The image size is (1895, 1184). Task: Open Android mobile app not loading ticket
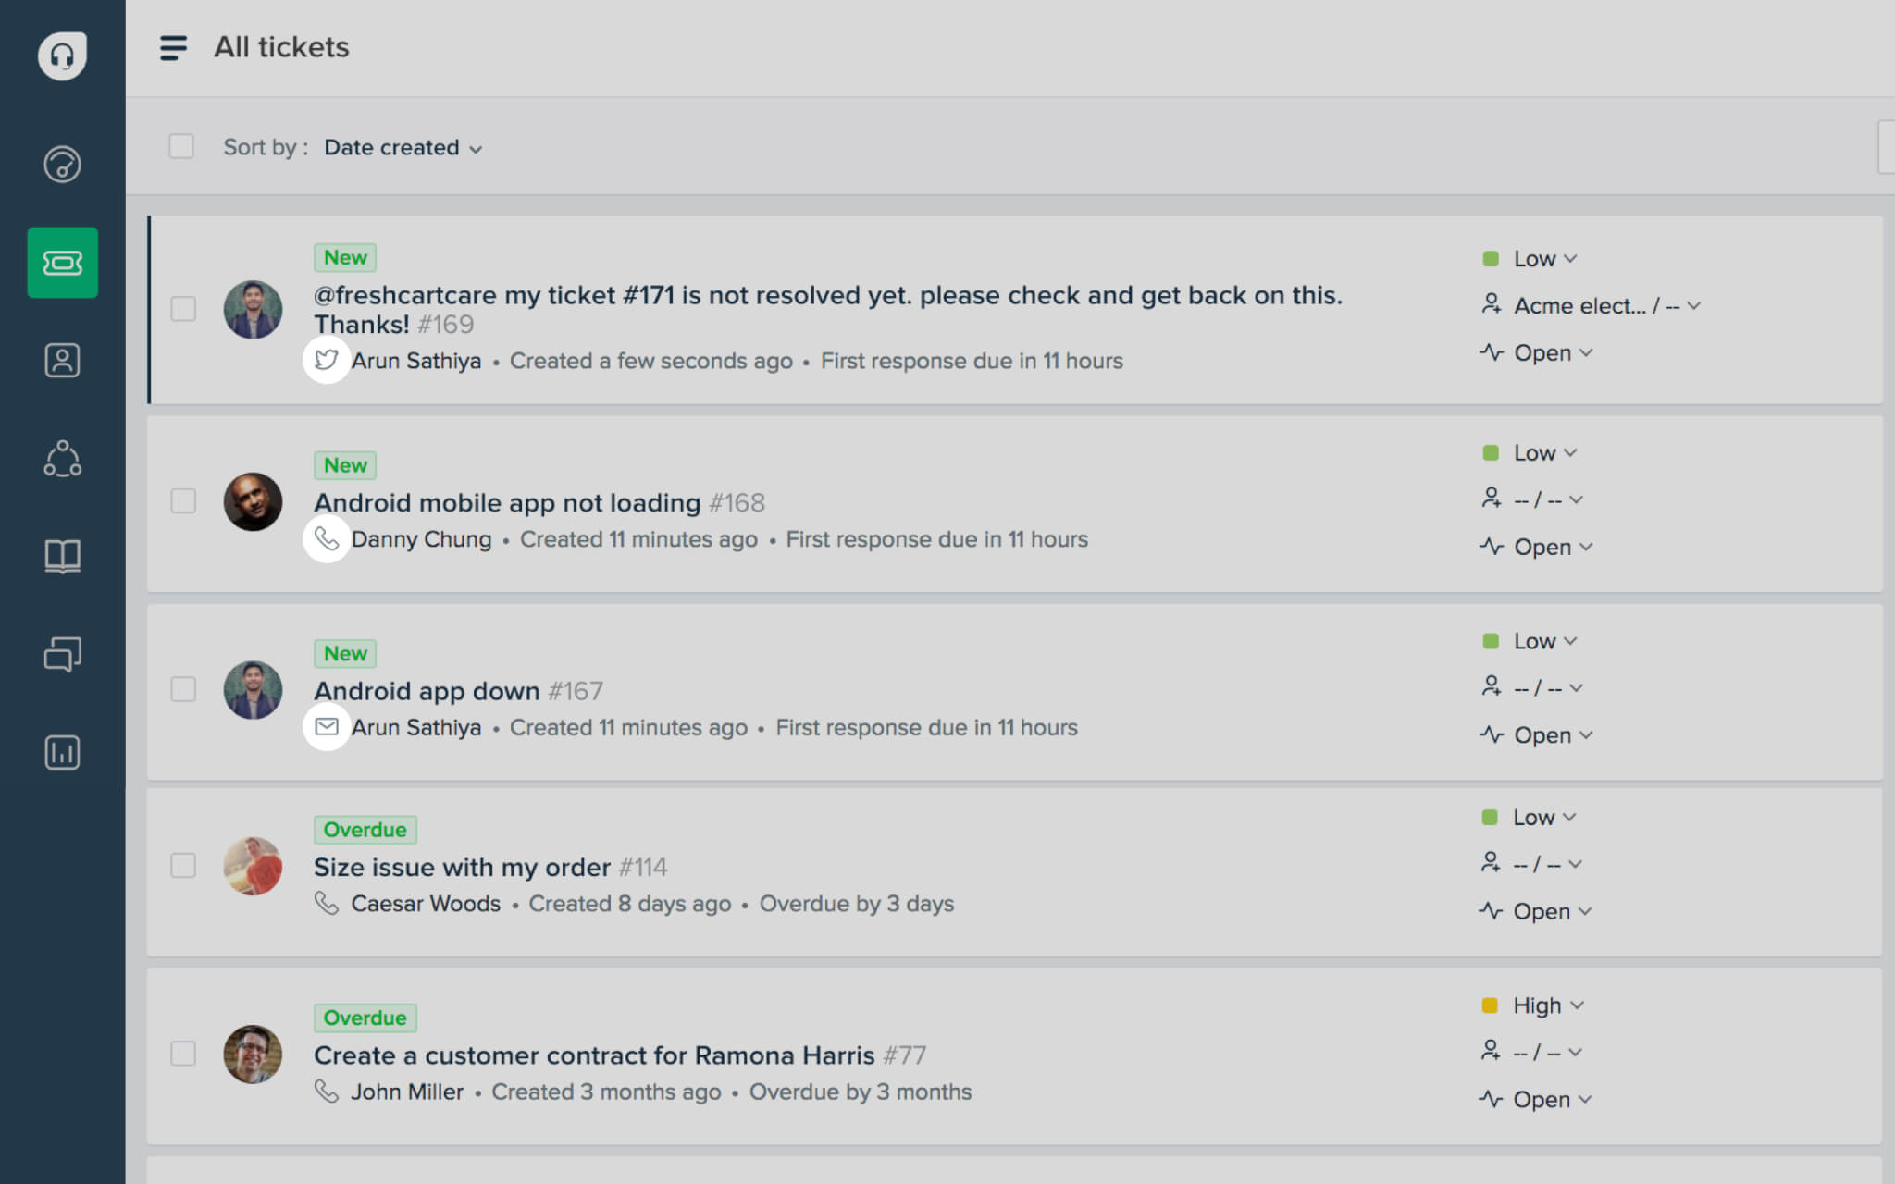tap(505, 500)
